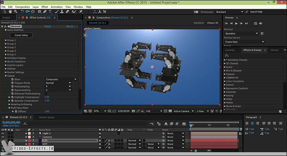Expand the Color Correction effects category

225,81
